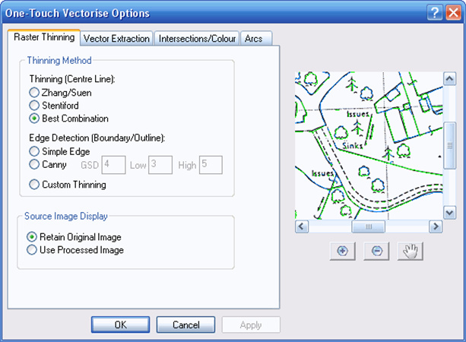Click the map preview image

point(369,146)
